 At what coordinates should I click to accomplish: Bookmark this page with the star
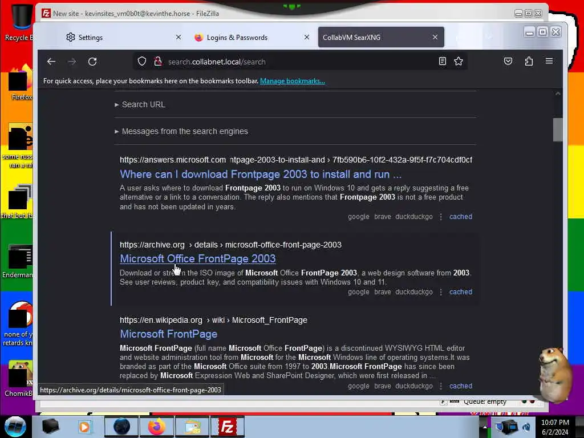click(x=459, y=61)
